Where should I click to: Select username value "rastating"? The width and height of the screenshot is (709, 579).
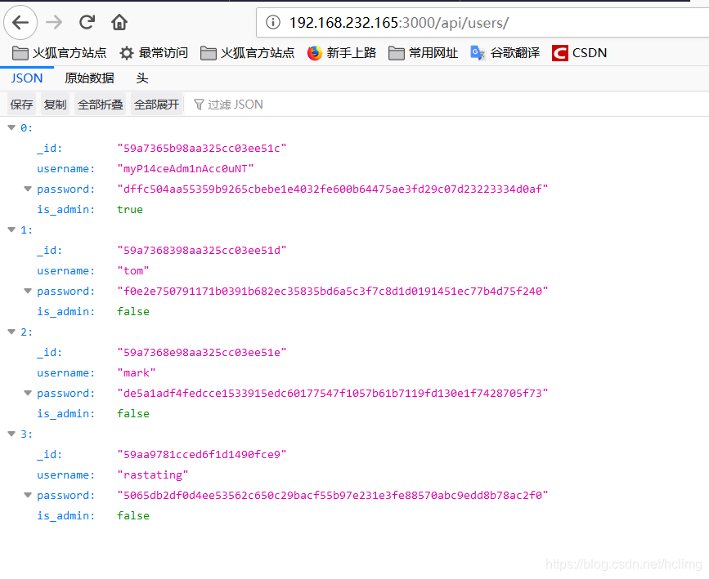tap(152, 475)
